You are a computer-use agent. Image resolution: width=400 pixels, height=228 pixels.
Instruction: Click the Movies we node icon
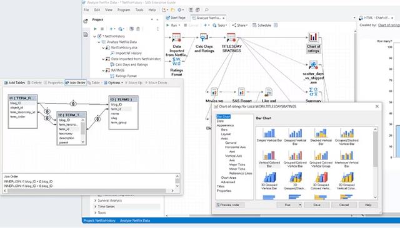214,92
